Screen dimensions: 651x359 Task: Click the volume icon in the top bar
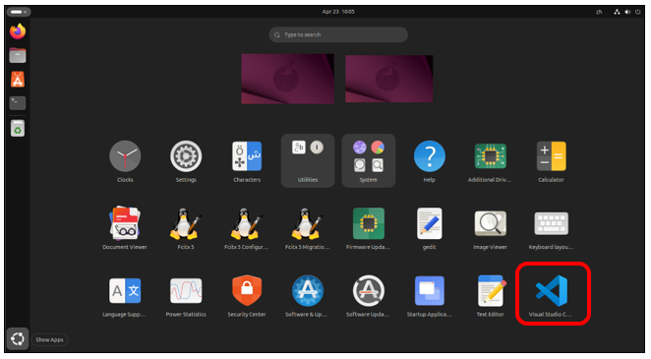627,12
